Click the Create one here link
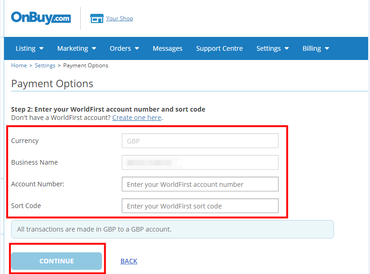 tap(137, 118)
